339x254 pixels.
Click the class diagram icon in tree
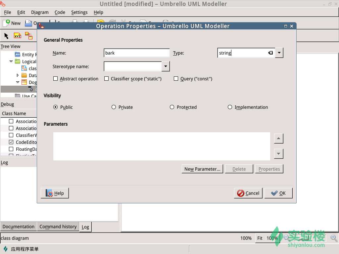(24, 68)
